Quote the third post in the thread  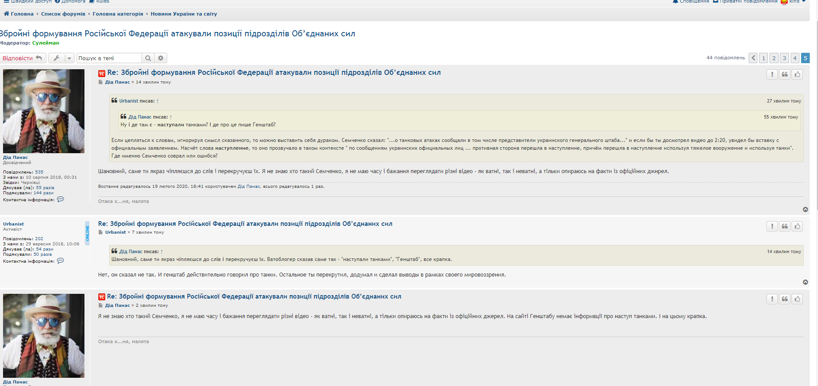coord(785,299)
